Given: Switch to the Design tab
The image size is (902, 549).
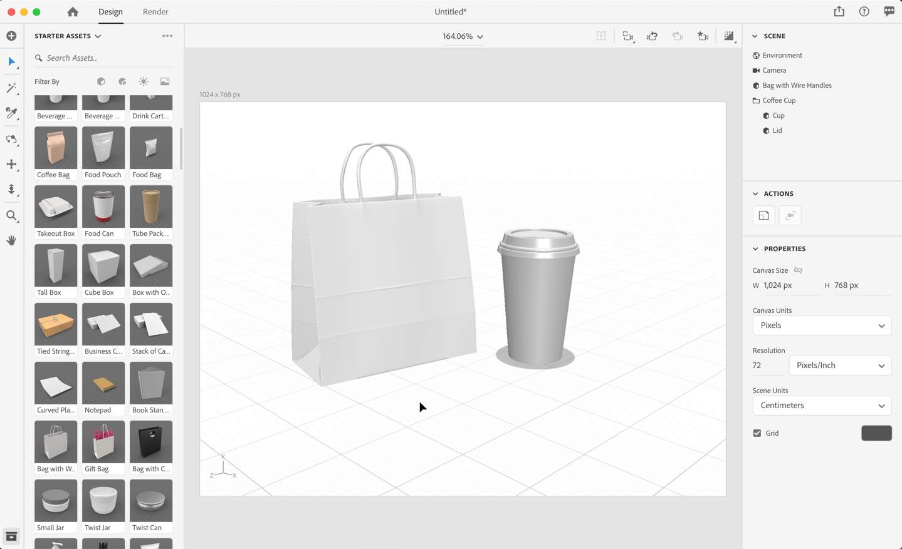Looking at the screenshot, I should (110, 12).
